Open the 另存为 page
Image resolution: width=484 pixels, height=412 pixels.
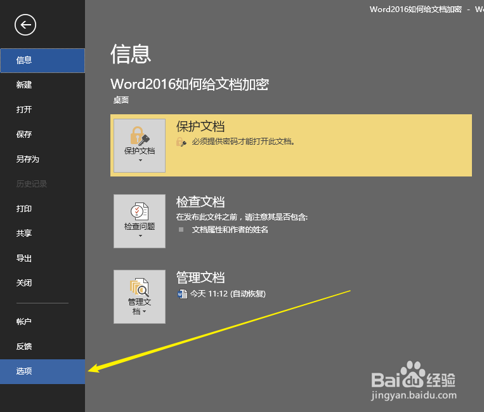pos(43,159)
